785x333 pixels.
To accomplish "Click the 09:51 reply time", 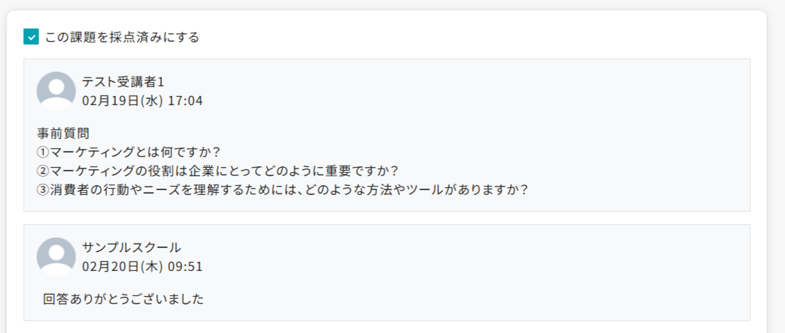I will pyautogui.click(x=185, y=267).
